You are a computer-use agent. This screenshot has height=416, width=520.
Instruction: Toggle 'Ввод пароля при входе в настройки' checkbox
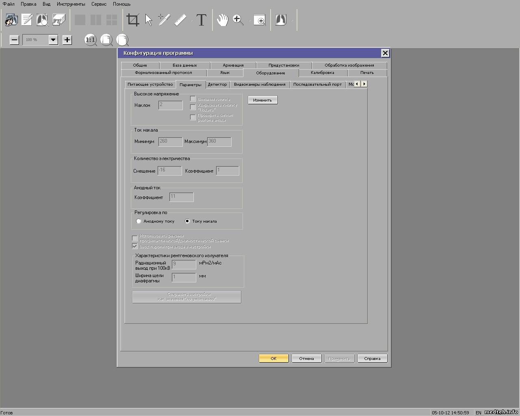pyautogui.click(x=135, y=246)
